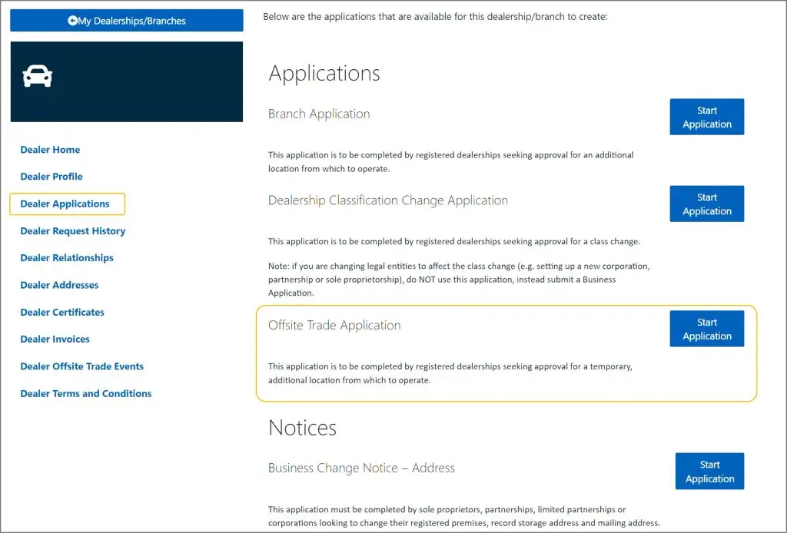Click the Branch Application heading
Viewport: 787px width, 533px height.
[x=319, y=114]
